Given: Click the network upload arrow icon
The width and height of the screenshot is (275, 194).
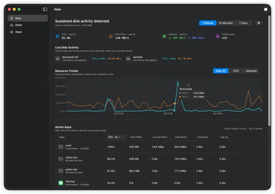Looking at the screenshot, I should (189, 38).
